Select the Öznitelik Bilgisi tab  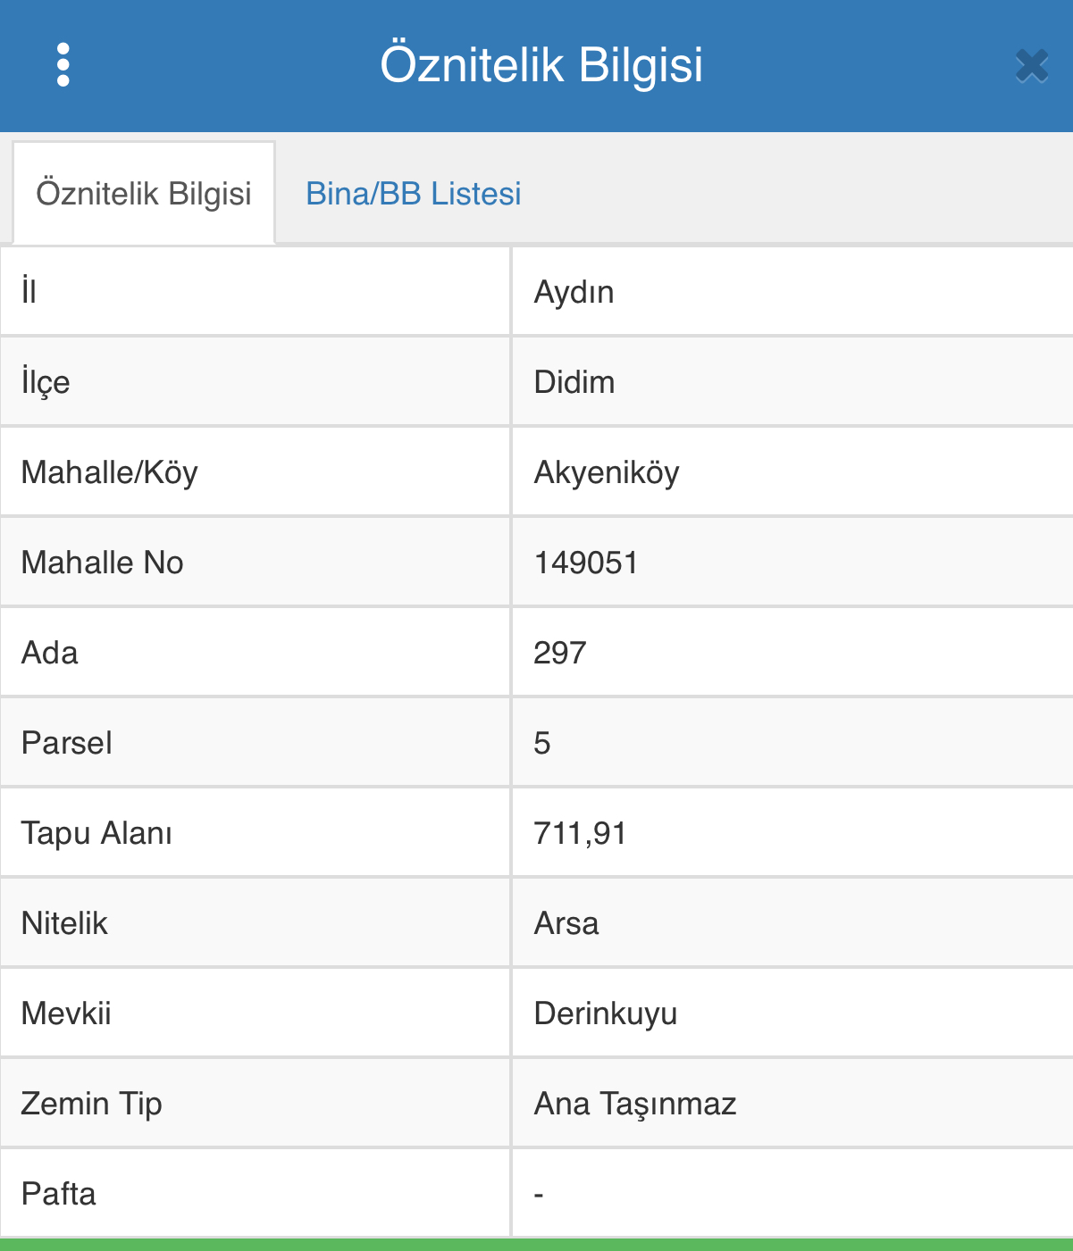click(x=144, y=194)
